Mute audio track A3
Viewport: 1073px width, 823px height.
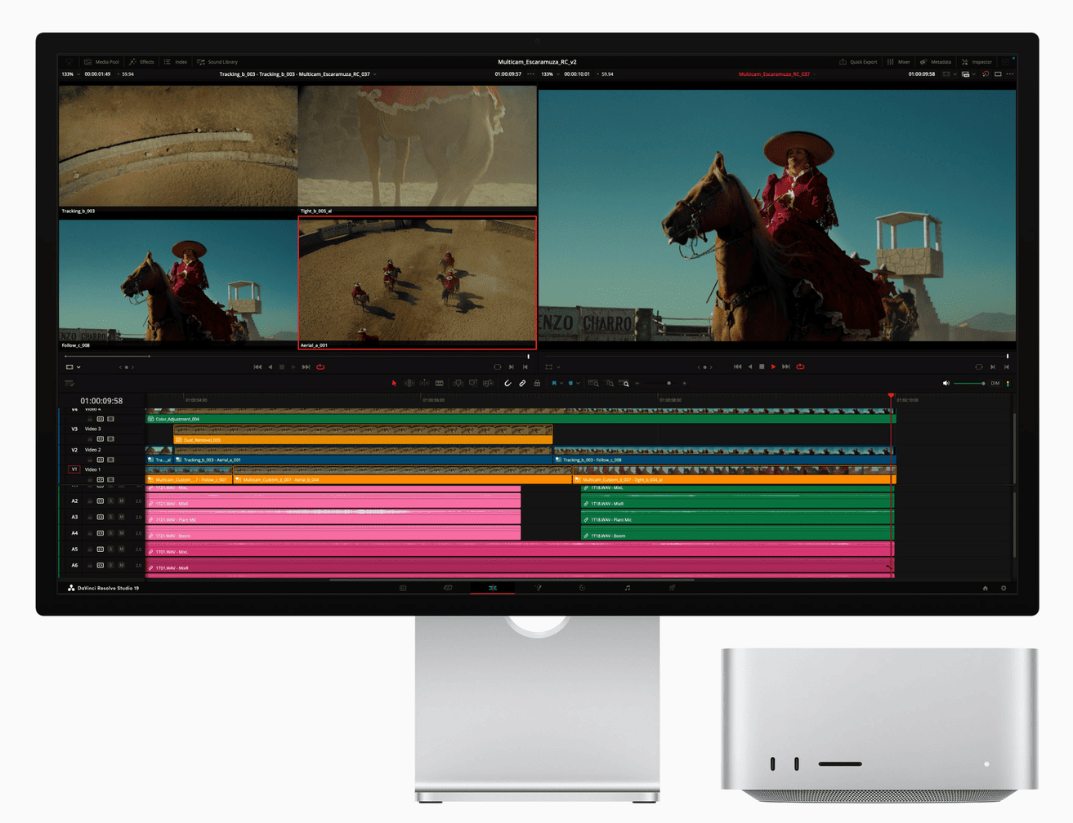coord(121,517)
